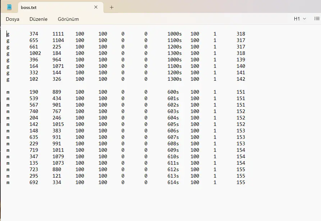Click the value 139 in last column

tap(241, 60)
